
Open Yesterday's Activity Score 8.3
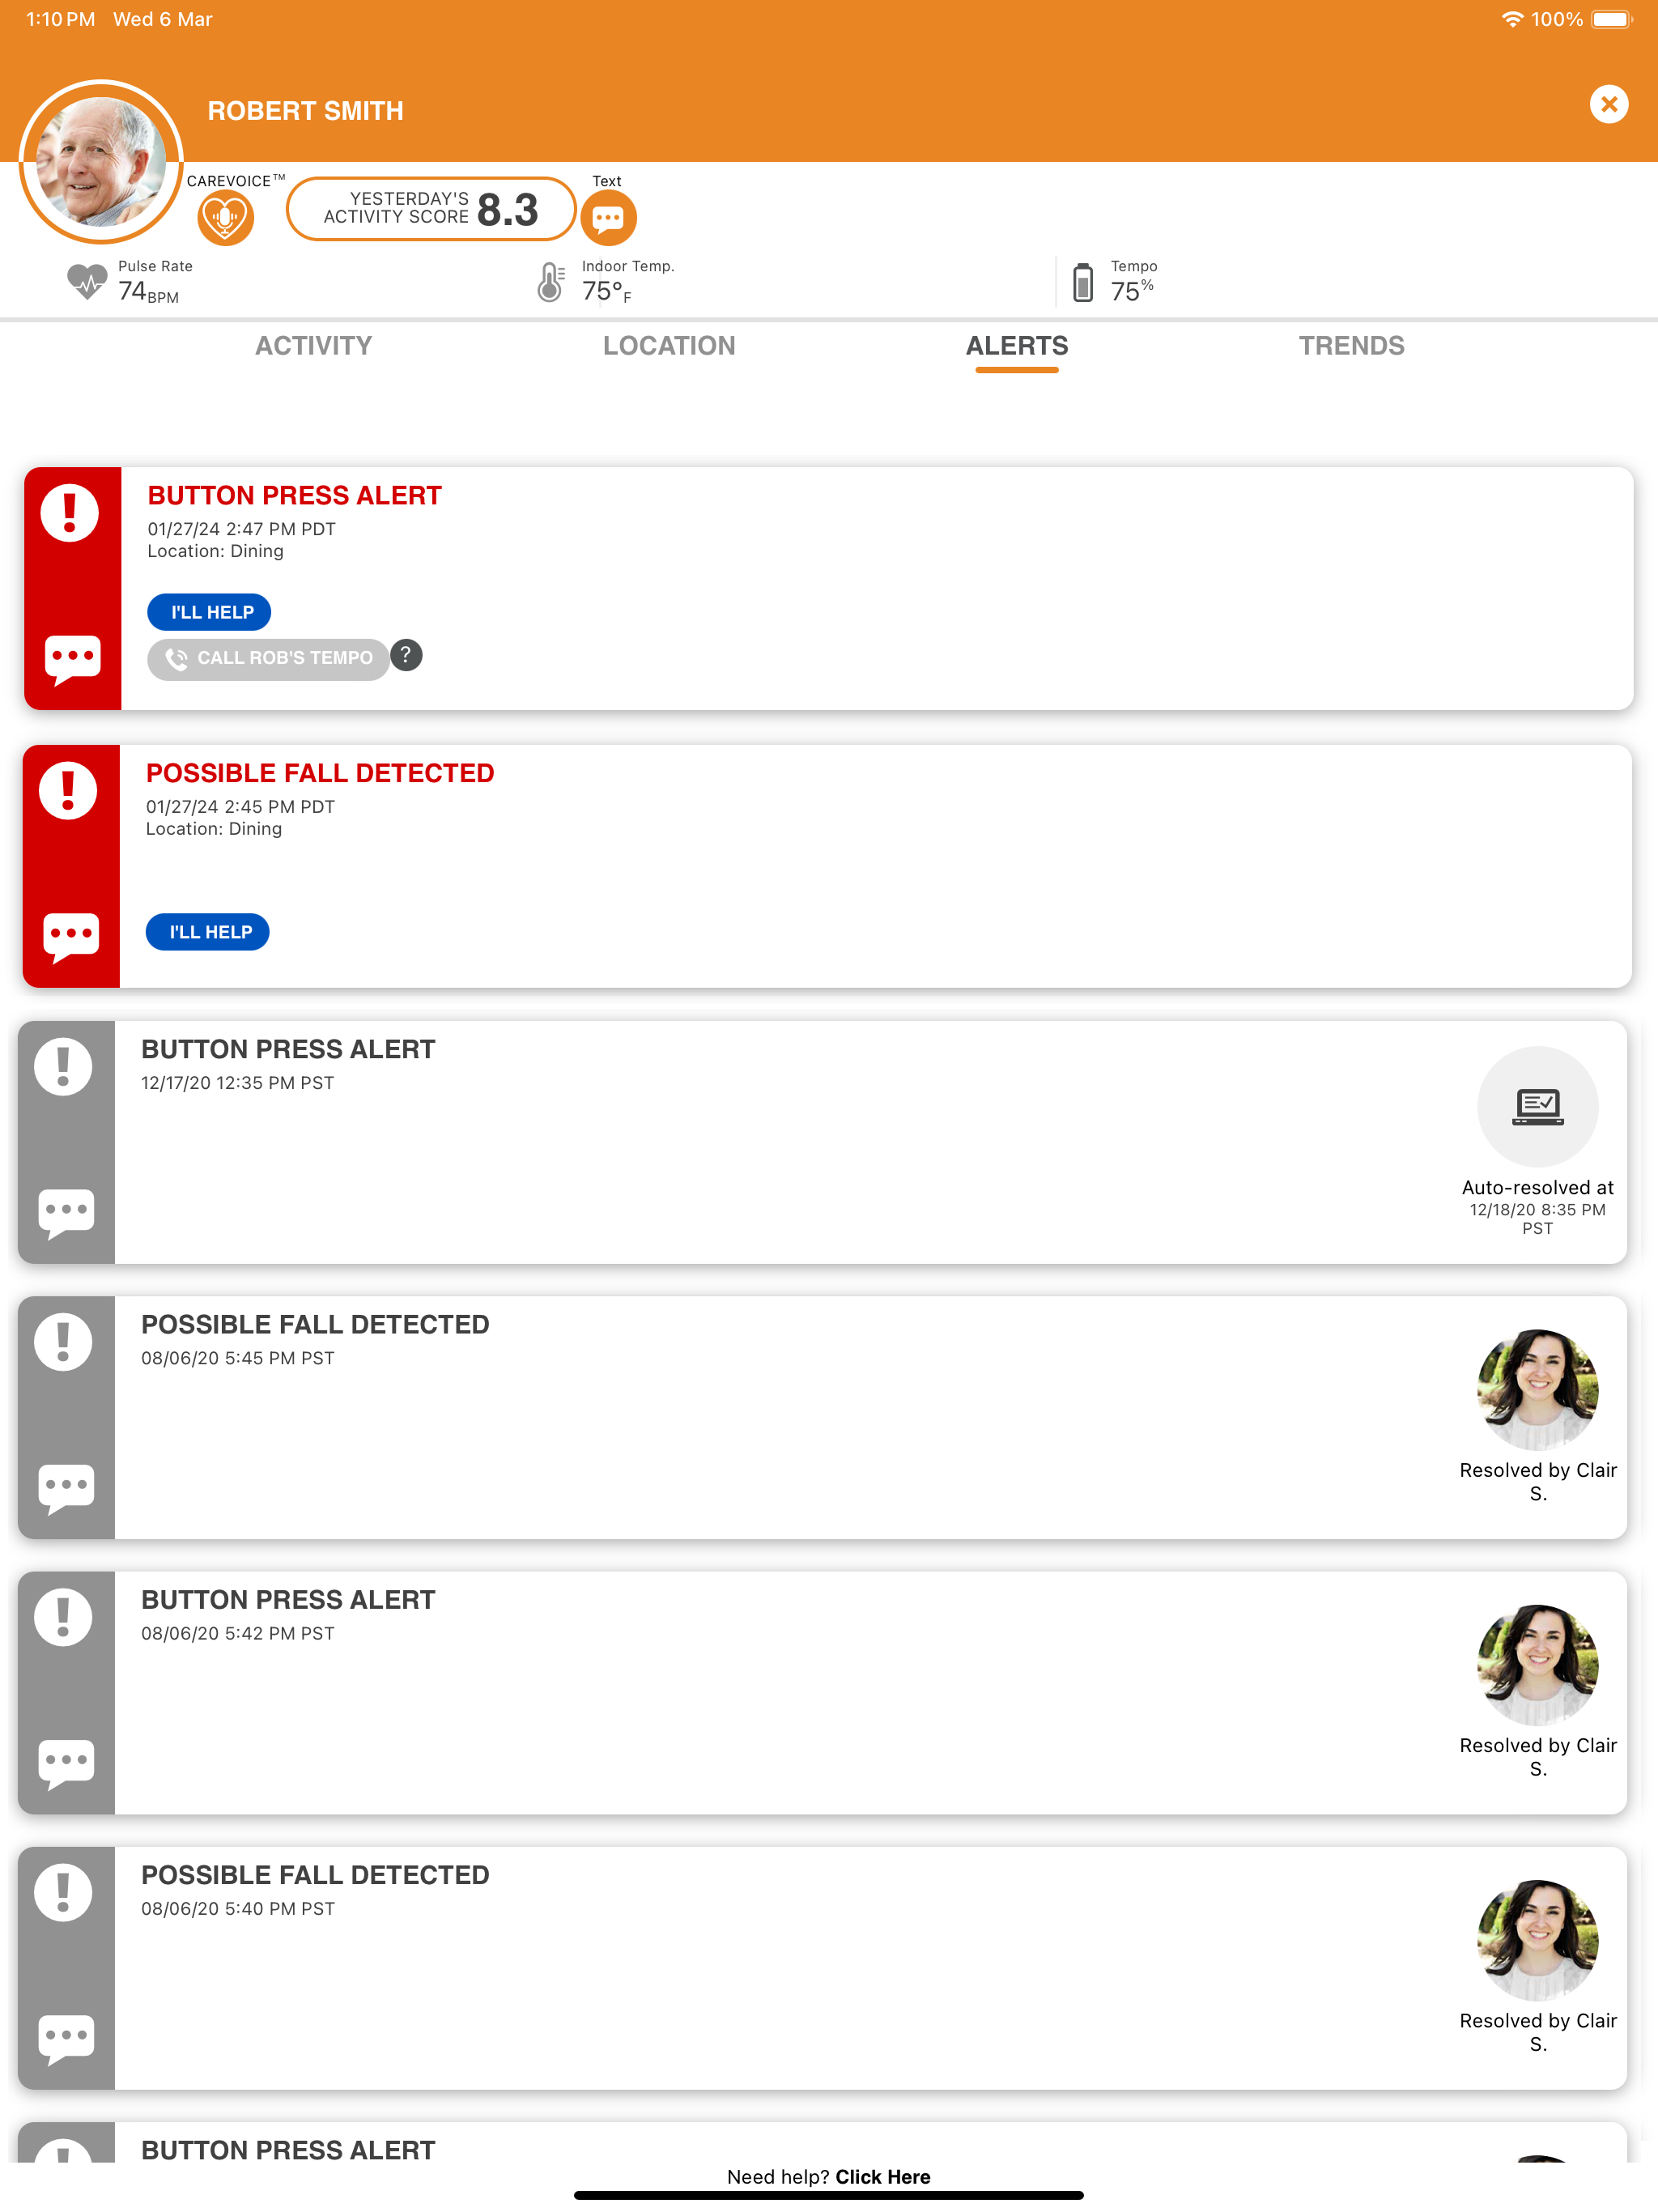tap(431, 209)
